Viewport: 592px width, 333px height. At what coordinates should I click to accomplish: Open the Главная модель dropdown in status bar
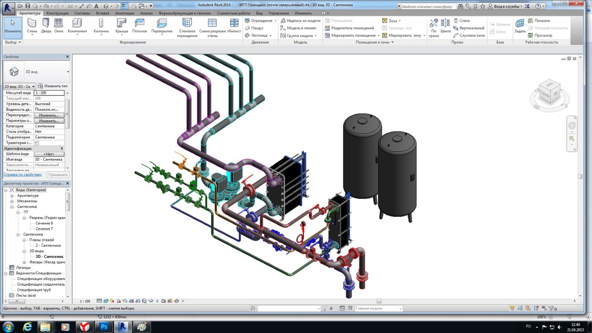click(400, 308)
